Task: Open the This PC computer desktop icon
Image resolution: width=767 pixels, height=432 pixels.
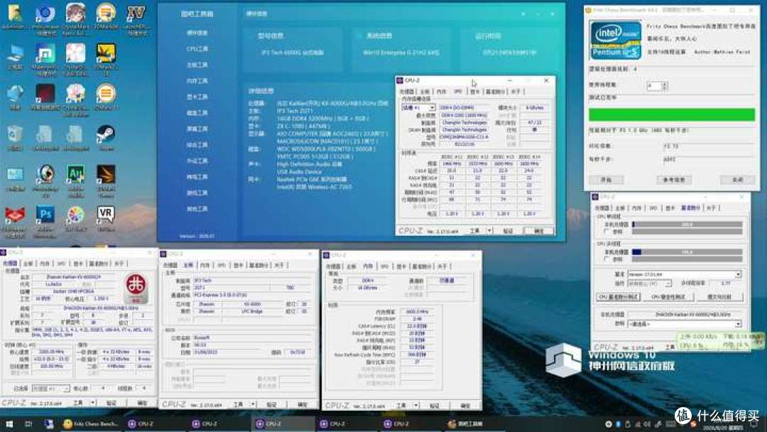Action: (15, 53)
